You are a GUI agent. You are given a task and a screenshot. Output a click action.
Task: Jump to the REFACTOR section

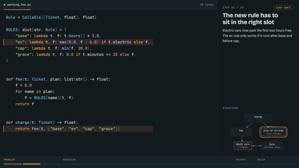pos(69,160)
